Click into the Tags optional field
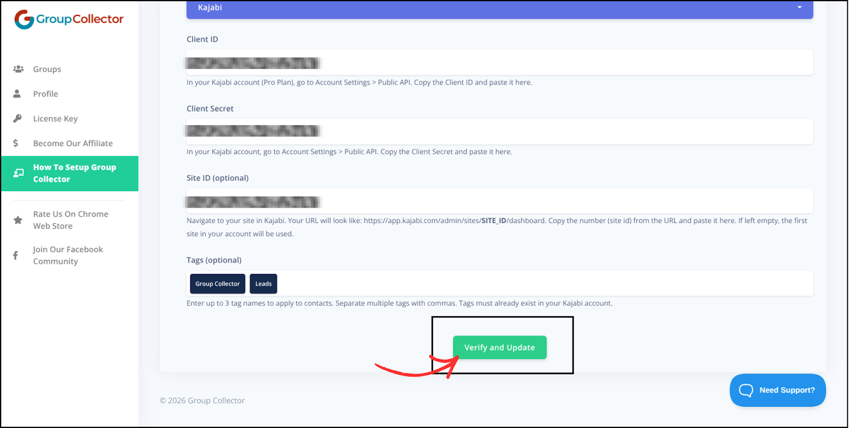This screenshot has height=428, width=850. pos(499,284)
